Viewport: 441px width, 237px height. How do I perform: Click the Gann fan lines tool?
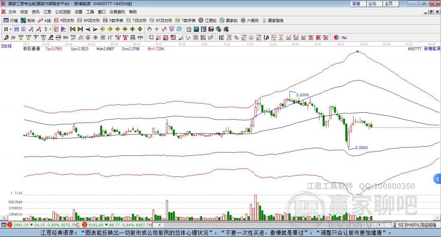click(x=158, y=37)
